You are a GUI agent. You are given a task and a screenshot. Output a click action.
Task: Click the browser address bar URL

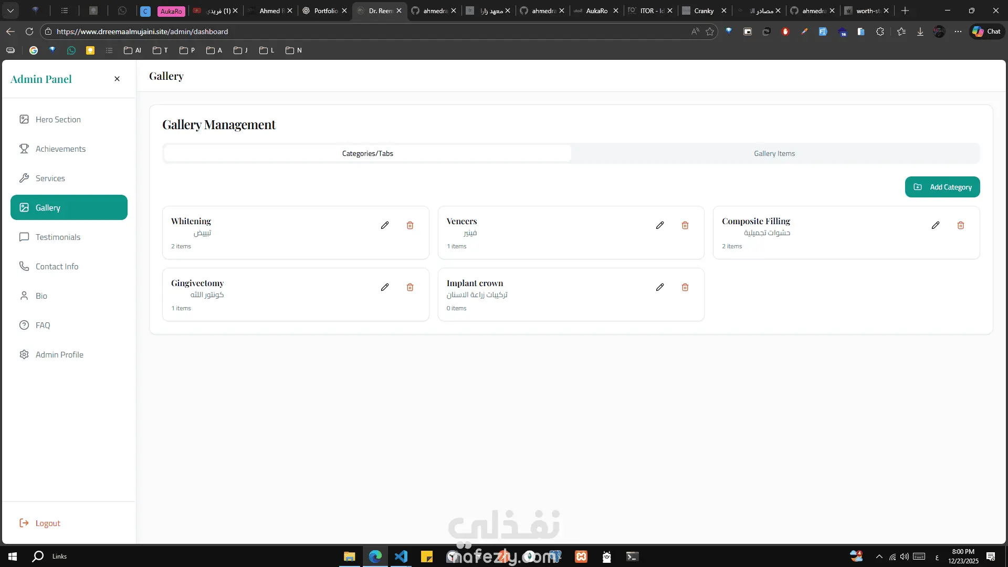point(142,31)
